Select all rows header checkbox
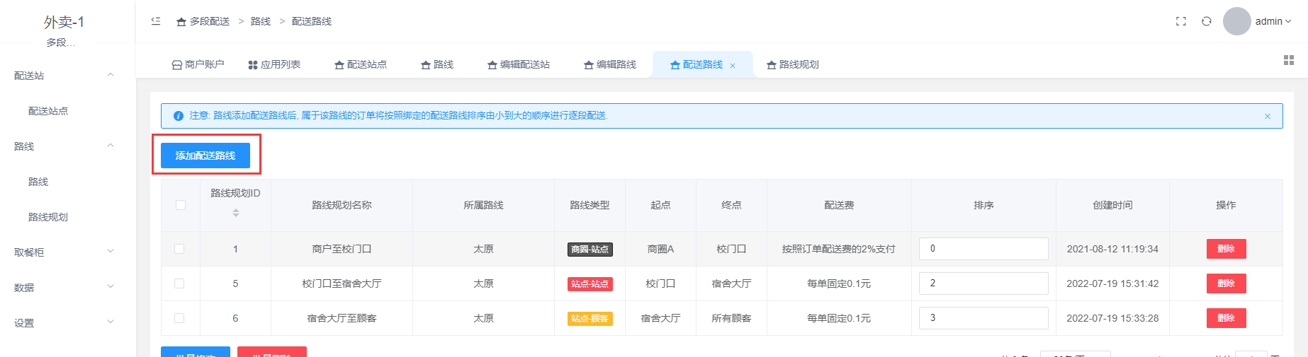 [181, 205]
